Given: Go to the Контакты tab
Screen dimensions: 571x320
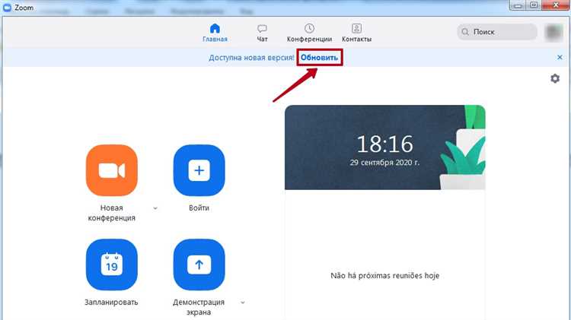Looking at the screenshot, I should coord(356,33).
